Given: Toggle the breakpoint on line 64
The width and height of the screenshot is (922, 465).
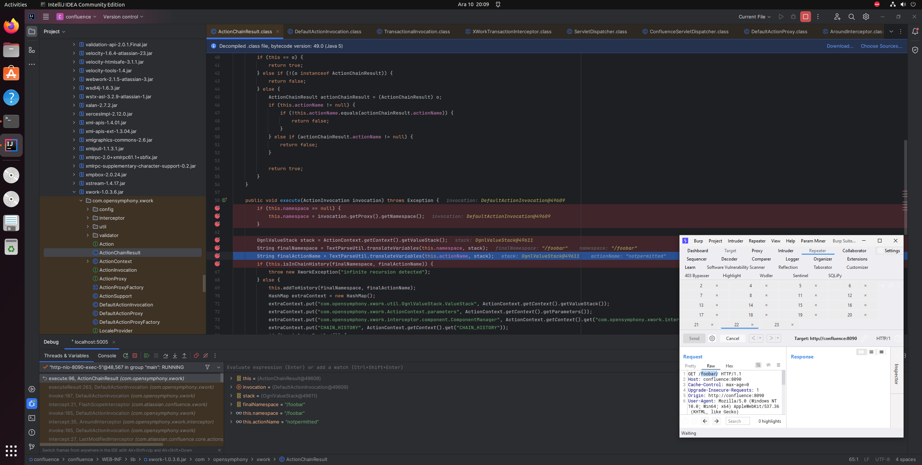Looking at the screenshot, I should pyautogui.click(x=217, y=248).
